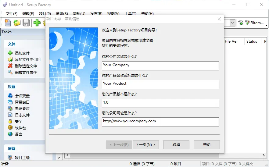Click the '0 项目' status bar entry

point(176,164)
